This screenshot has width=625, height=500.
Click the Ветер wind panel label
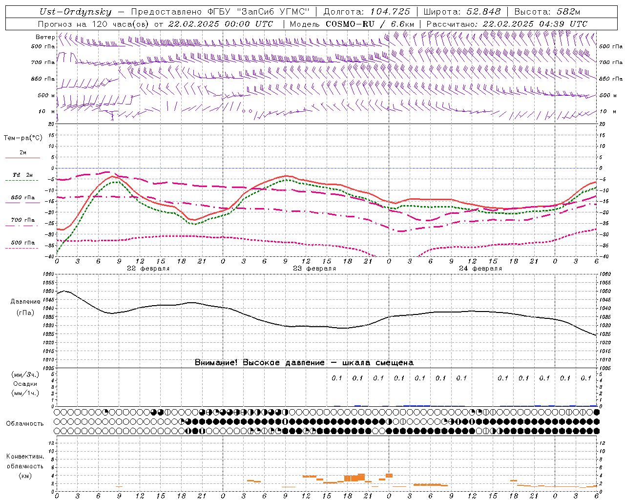click(x=45, y=37)
